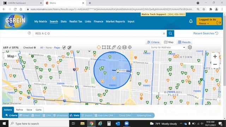Clear the RES A C O search text
The height and width of the screenshot is (127, 226).
tap(164, 34)
